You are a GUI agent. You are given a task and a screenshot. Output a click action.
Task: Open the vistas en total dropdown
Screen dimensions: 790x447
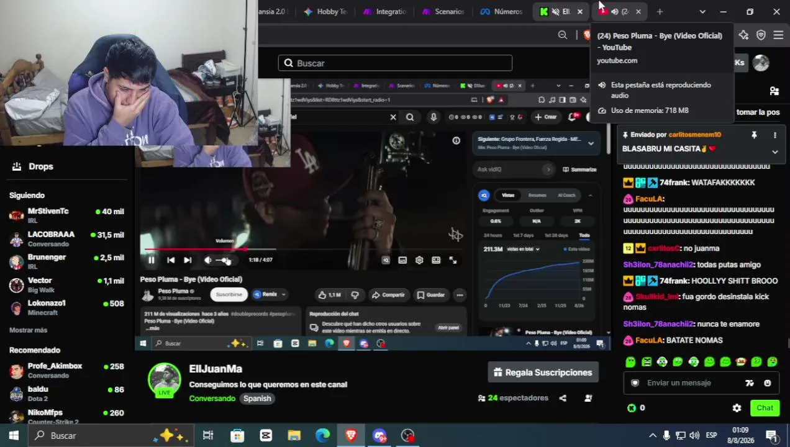coord(524,249)
